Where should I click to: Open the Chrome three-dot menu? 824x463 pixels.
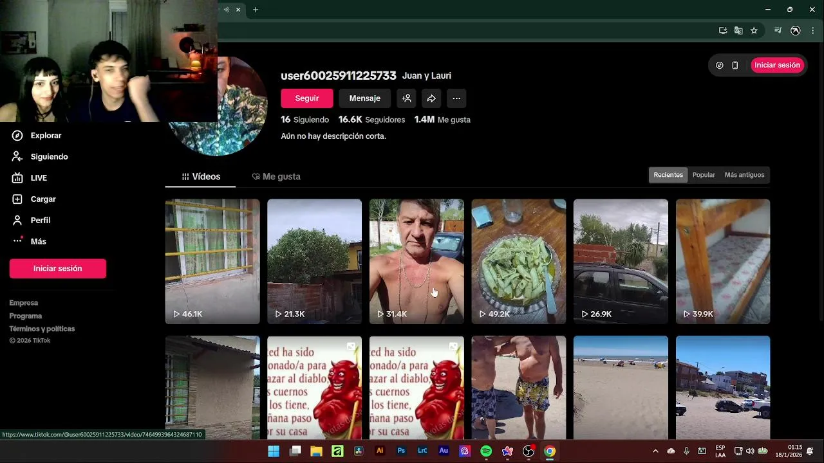[x=812, y=30]
